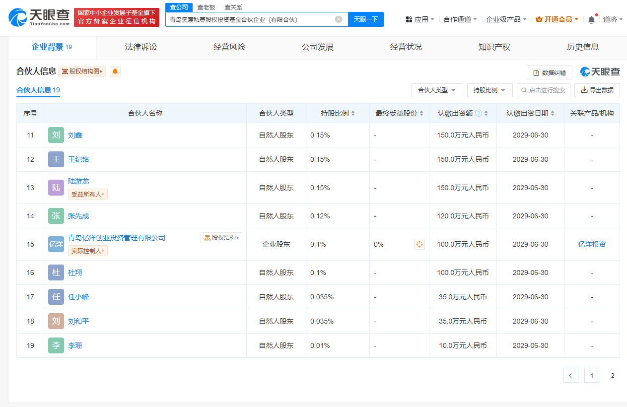Open the 历史信息 tab
The width and height of the screenshot is (627, 407).
(x=583, y=47)
